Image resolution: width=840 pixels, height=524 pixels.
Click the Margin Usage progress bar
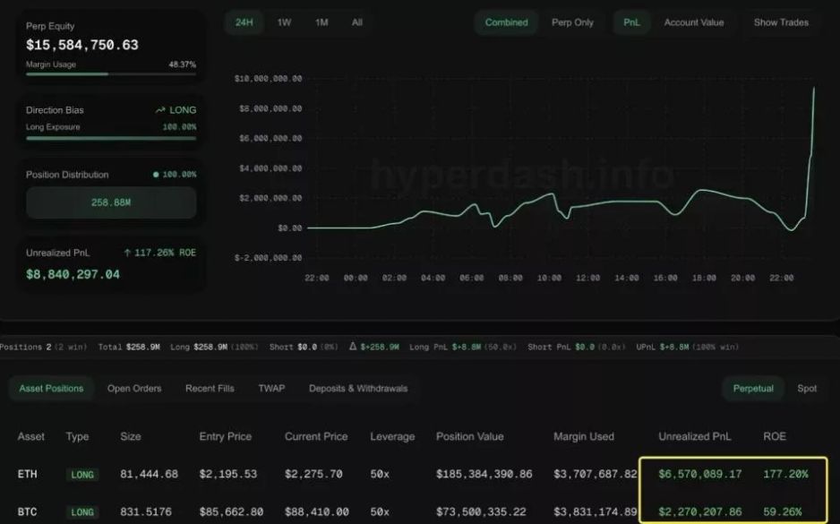click(x=111, y=74)
